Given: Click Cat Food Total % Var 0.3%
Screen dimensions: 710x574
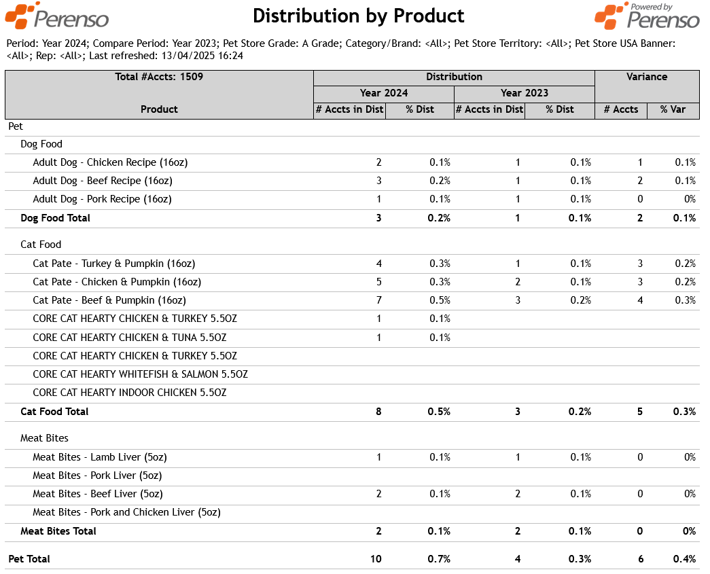Looking at the screenshot, I should 684,412.
